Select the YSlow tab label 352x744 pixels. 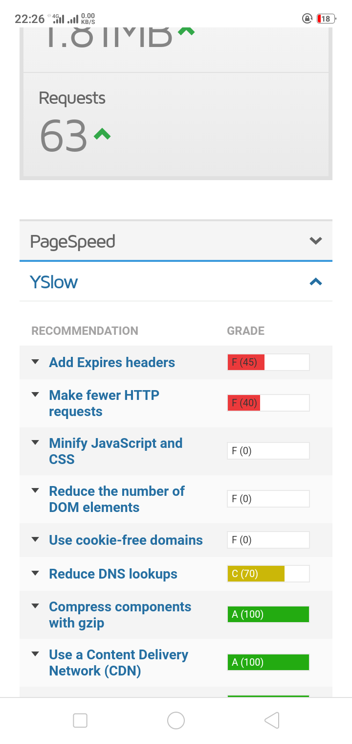(54, 282)
